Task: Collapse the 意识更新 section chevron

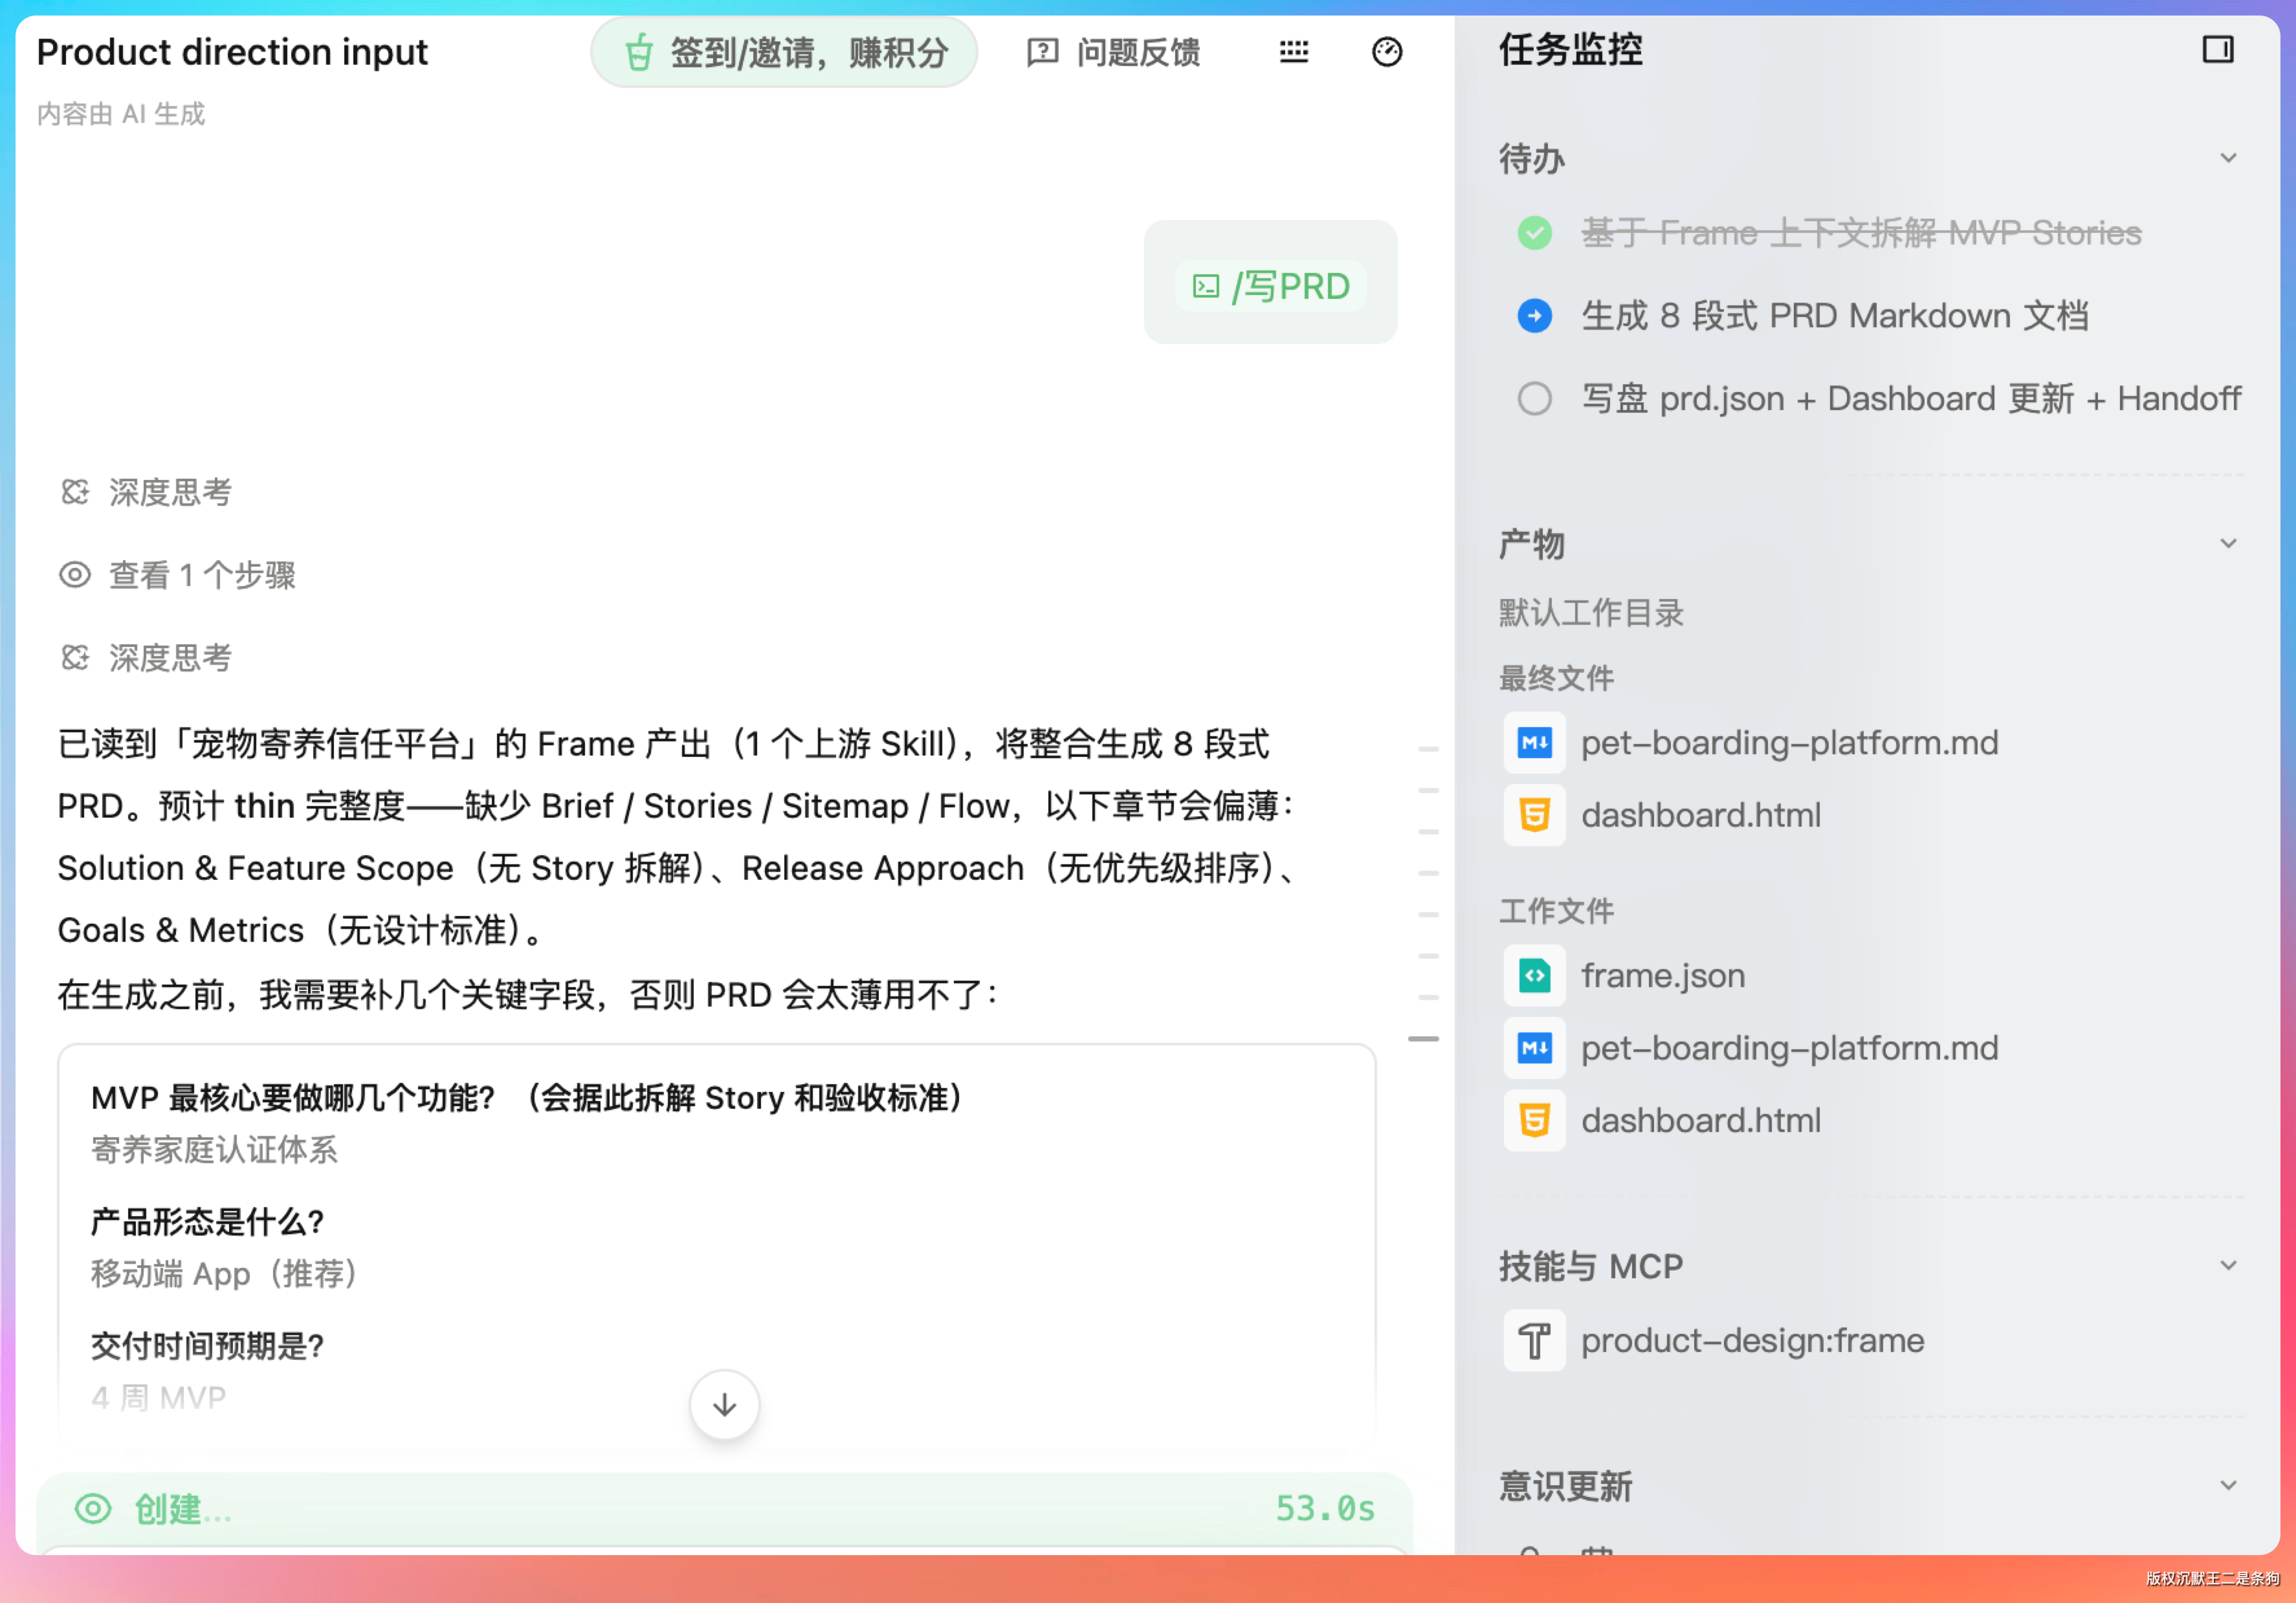Action: tap(2228, 1485)
